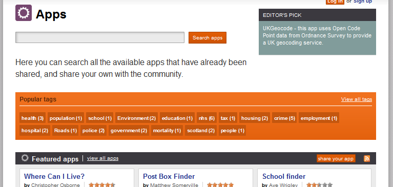Select the Environment (2) tag
393x187 pixels.
coord(137,118)
